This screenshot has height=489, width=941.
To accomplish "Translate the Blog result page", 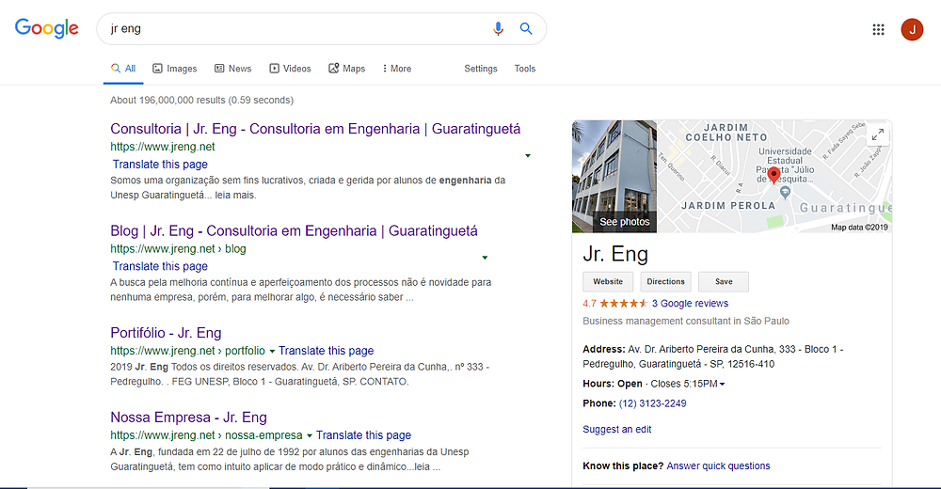I will pyautogui.click(x=160, y=266).
